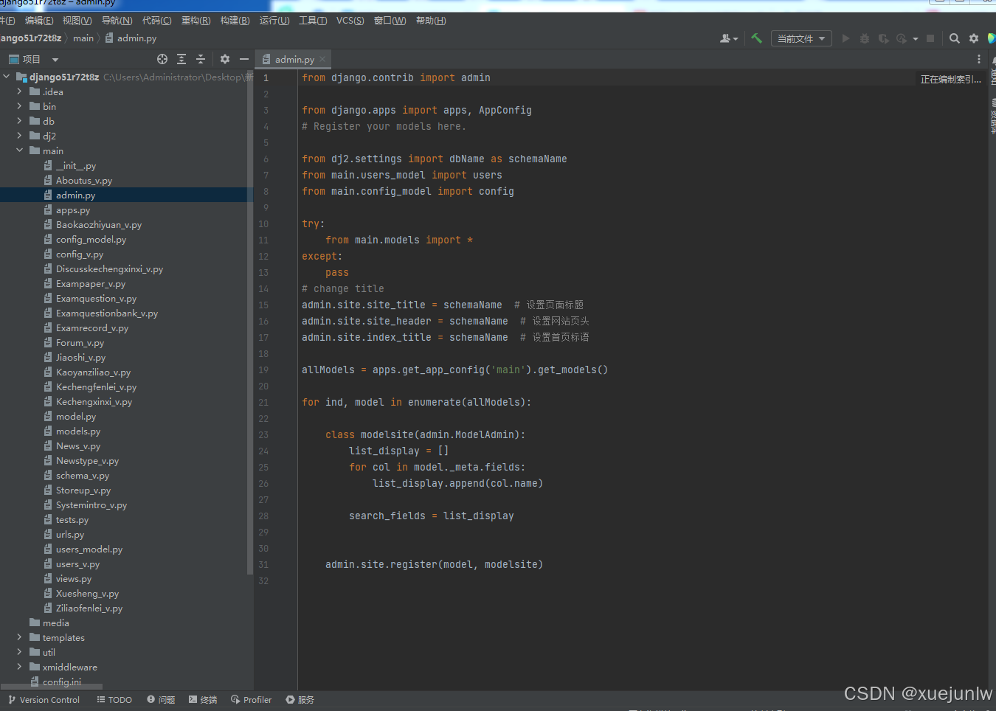The width and height of the screenshot is (996, 711).
Task: Place cursor on admin.site.register line
Action: [x=434, y=565]
